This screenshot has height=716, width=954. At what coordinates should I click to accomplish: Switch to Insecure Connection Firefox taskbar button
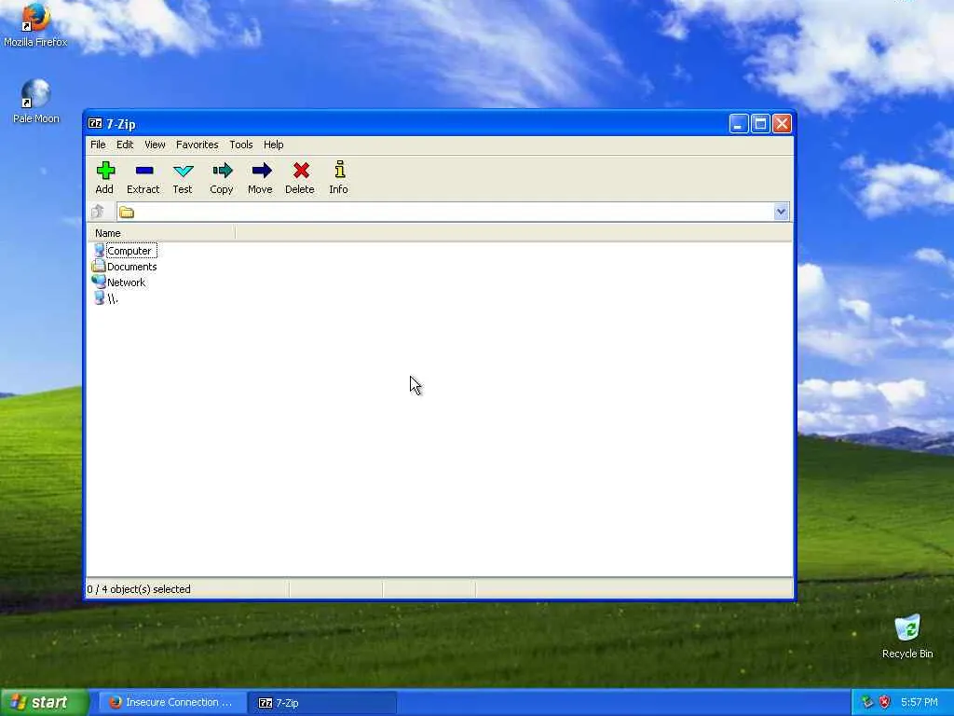coord(172,702)
